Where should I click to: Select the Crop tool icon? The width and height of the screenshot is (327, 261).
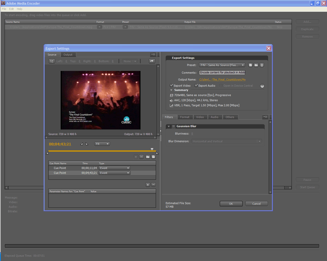tap(52, 61)
